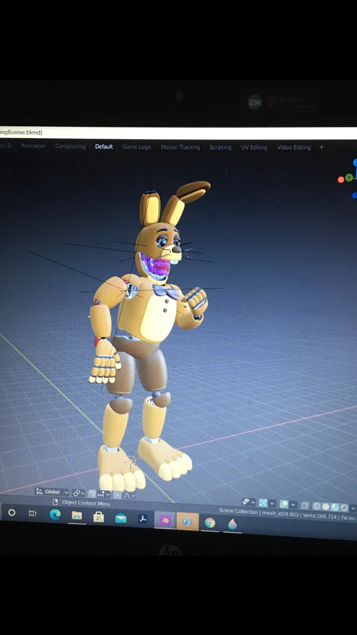
Task: Switch to wireframe shading mode
Action: pos(317,506)
